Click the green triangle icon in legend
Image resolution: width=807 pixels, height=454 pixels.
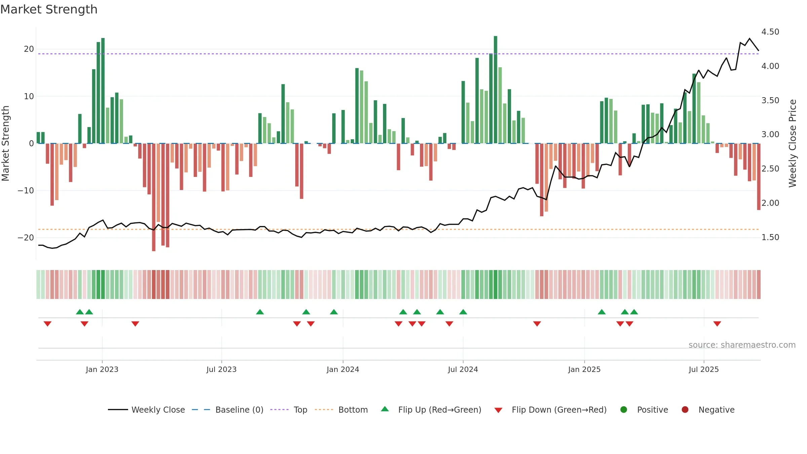(385, 409)
